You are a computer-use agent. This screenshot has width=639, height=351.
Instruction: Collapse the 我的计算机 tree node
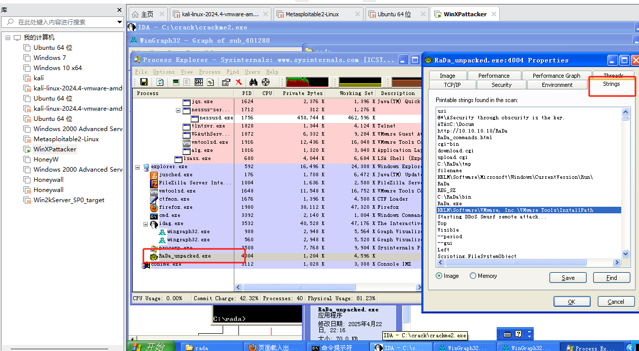point(8,38)
